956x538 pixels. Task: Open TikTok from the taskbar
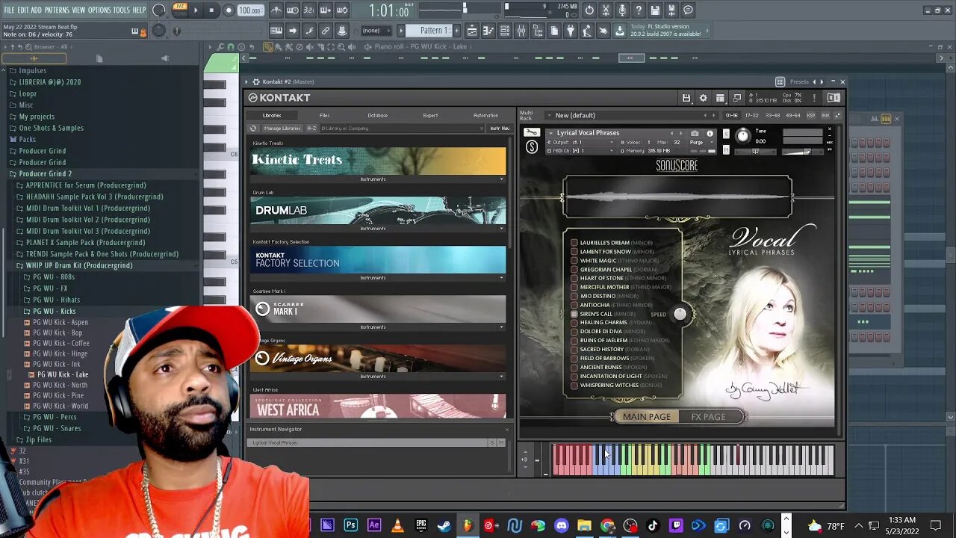click(x=653, y=525)
